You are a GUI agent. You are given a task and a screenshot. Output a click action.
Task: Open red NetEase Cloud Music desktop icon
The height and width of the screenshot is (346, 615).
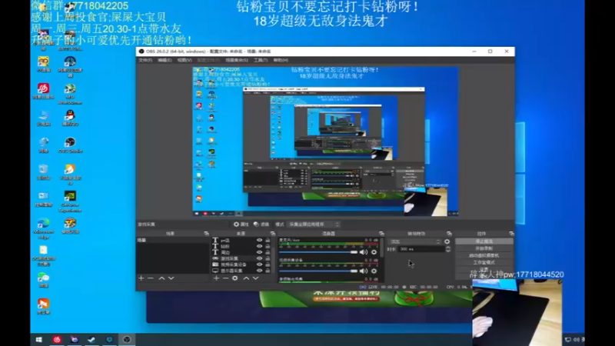[x=44, y=91]
